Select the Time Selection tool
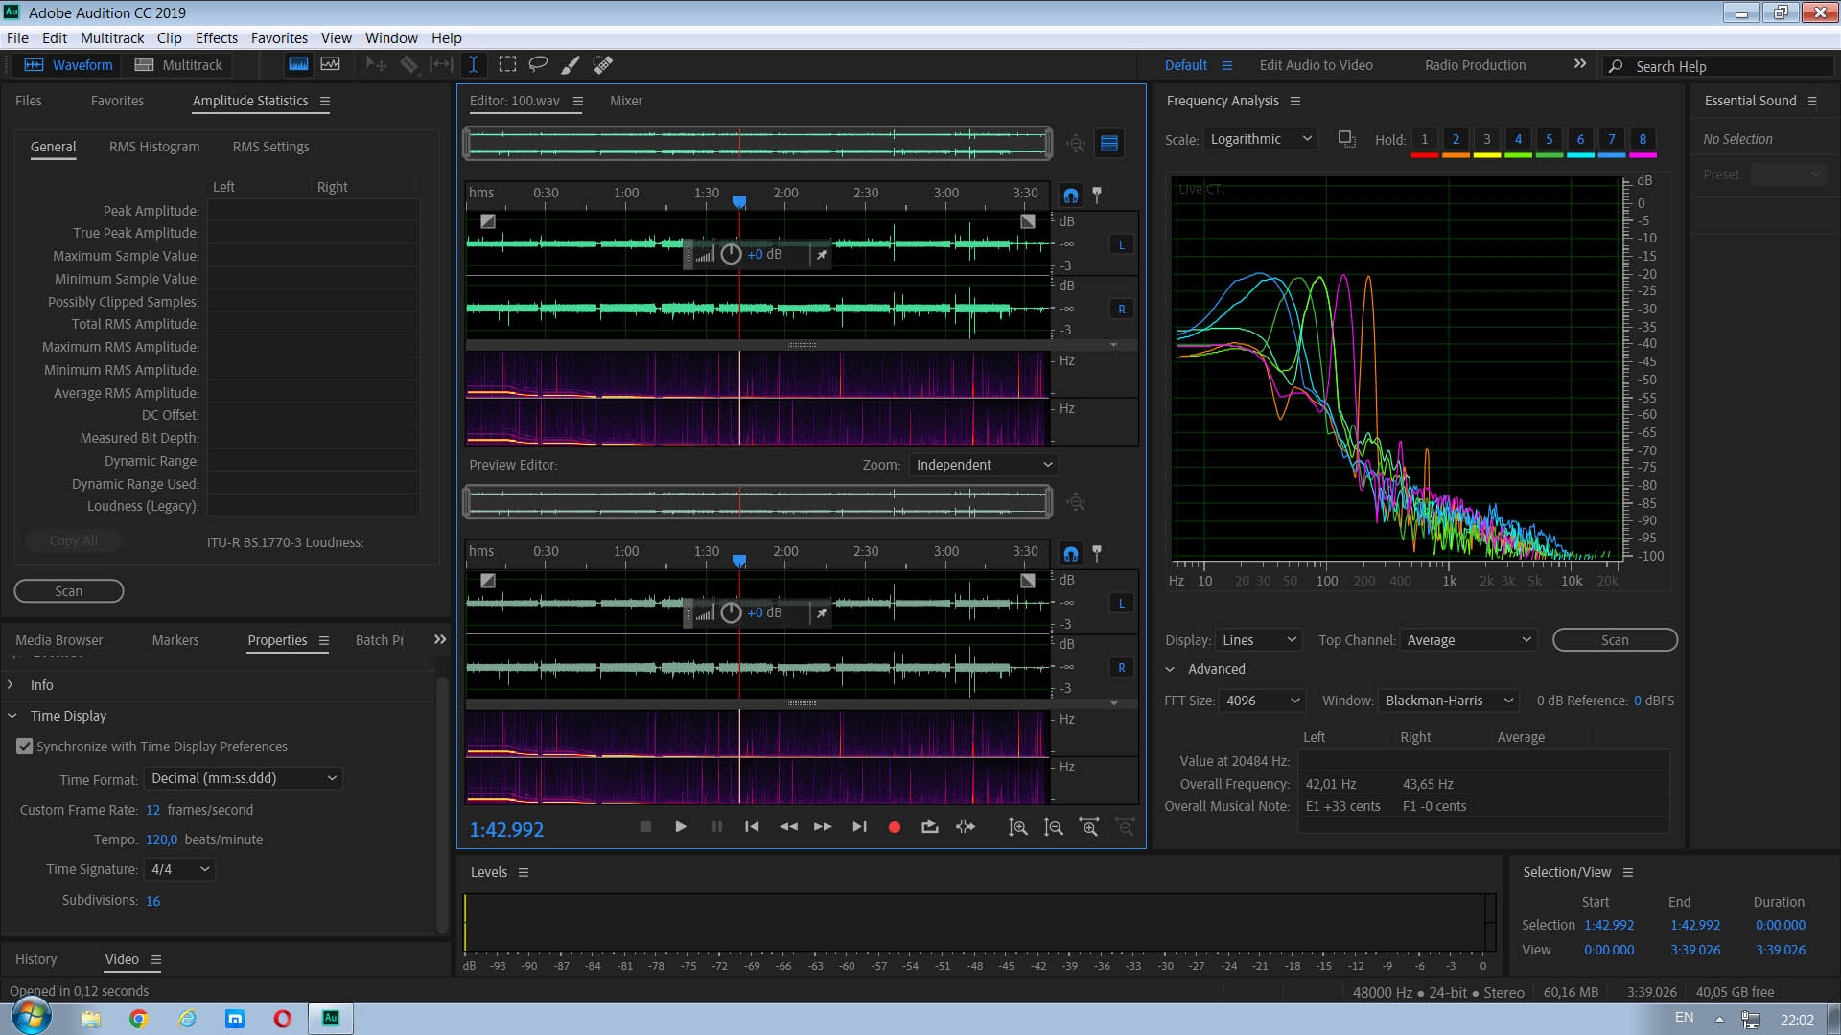 coord(474,64)
